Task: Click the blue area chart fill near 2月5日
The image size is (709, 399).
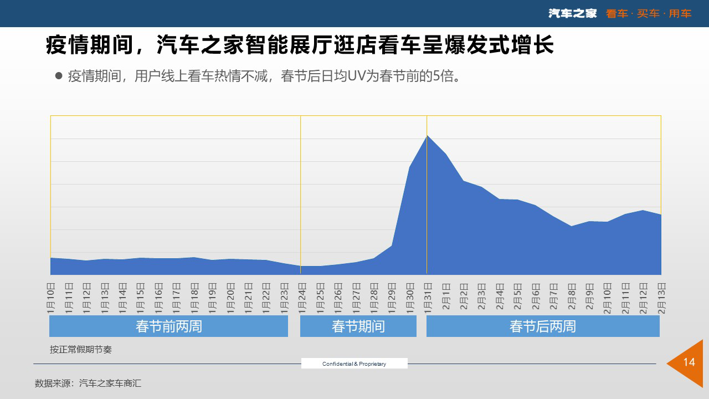Action: point(517,238)
